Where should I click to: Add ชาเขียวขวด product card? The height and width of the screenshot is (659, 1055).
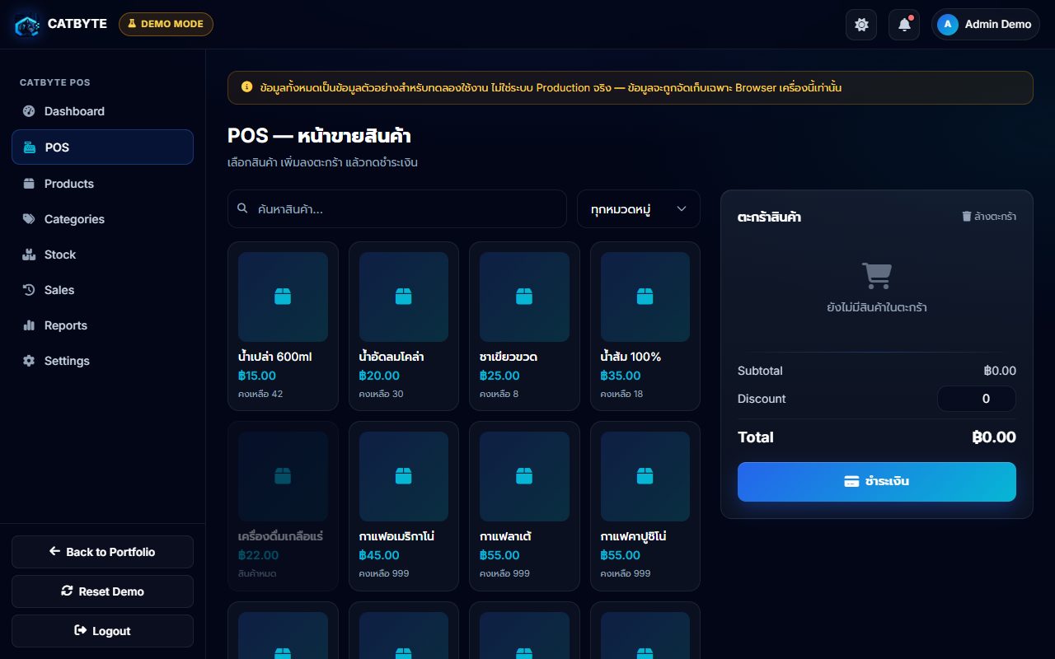click(x=524, y=326)
